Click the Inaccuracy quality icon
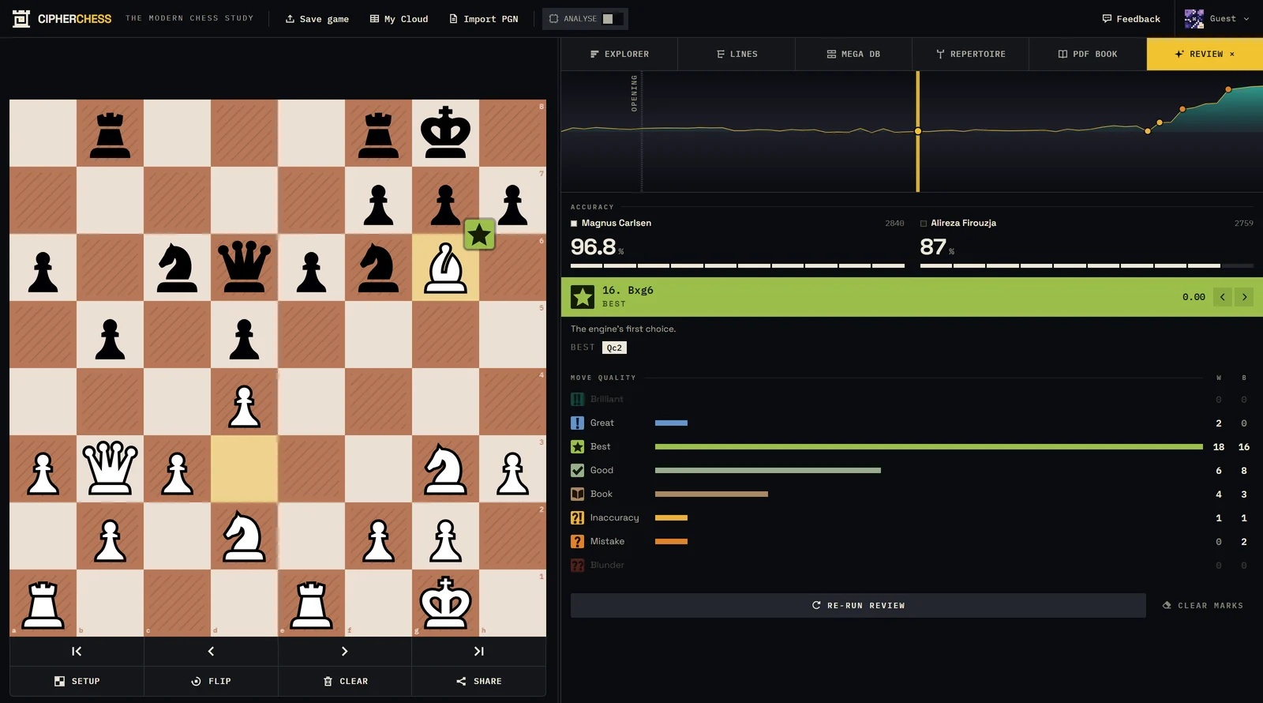The height and width of the screenshot is (703, 1263). 578,518
